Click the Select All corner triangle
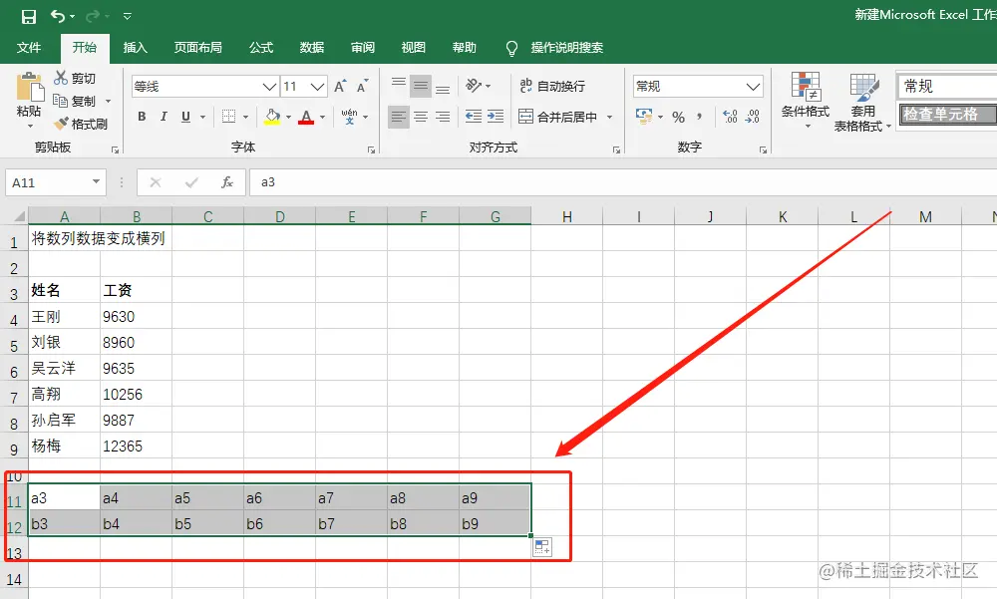The image size is (997, 599). click(x=19, y=216)
